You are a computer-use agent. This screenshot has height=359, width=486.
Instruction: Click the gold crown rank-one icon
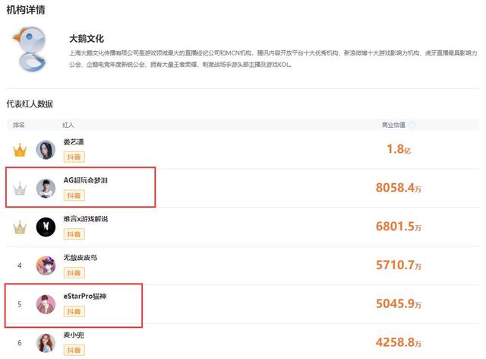click(21, 150)
